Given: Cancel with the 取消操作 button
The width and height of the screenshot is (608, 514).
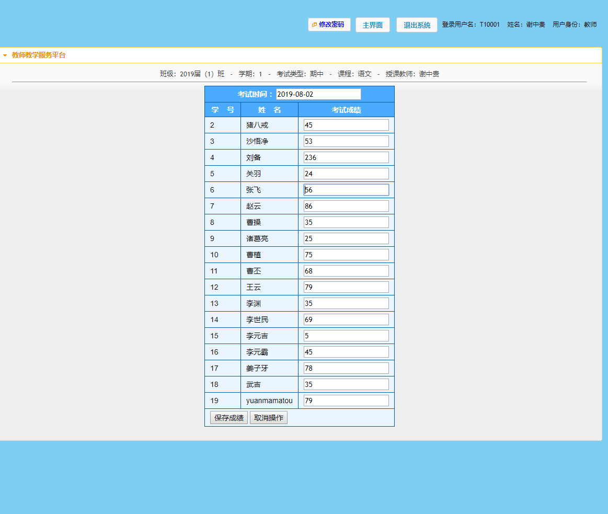Looking at the screenshot, I should click(269, 418).
